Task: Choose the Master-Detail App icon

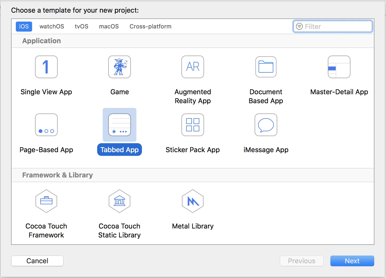Action: point(339,67)
